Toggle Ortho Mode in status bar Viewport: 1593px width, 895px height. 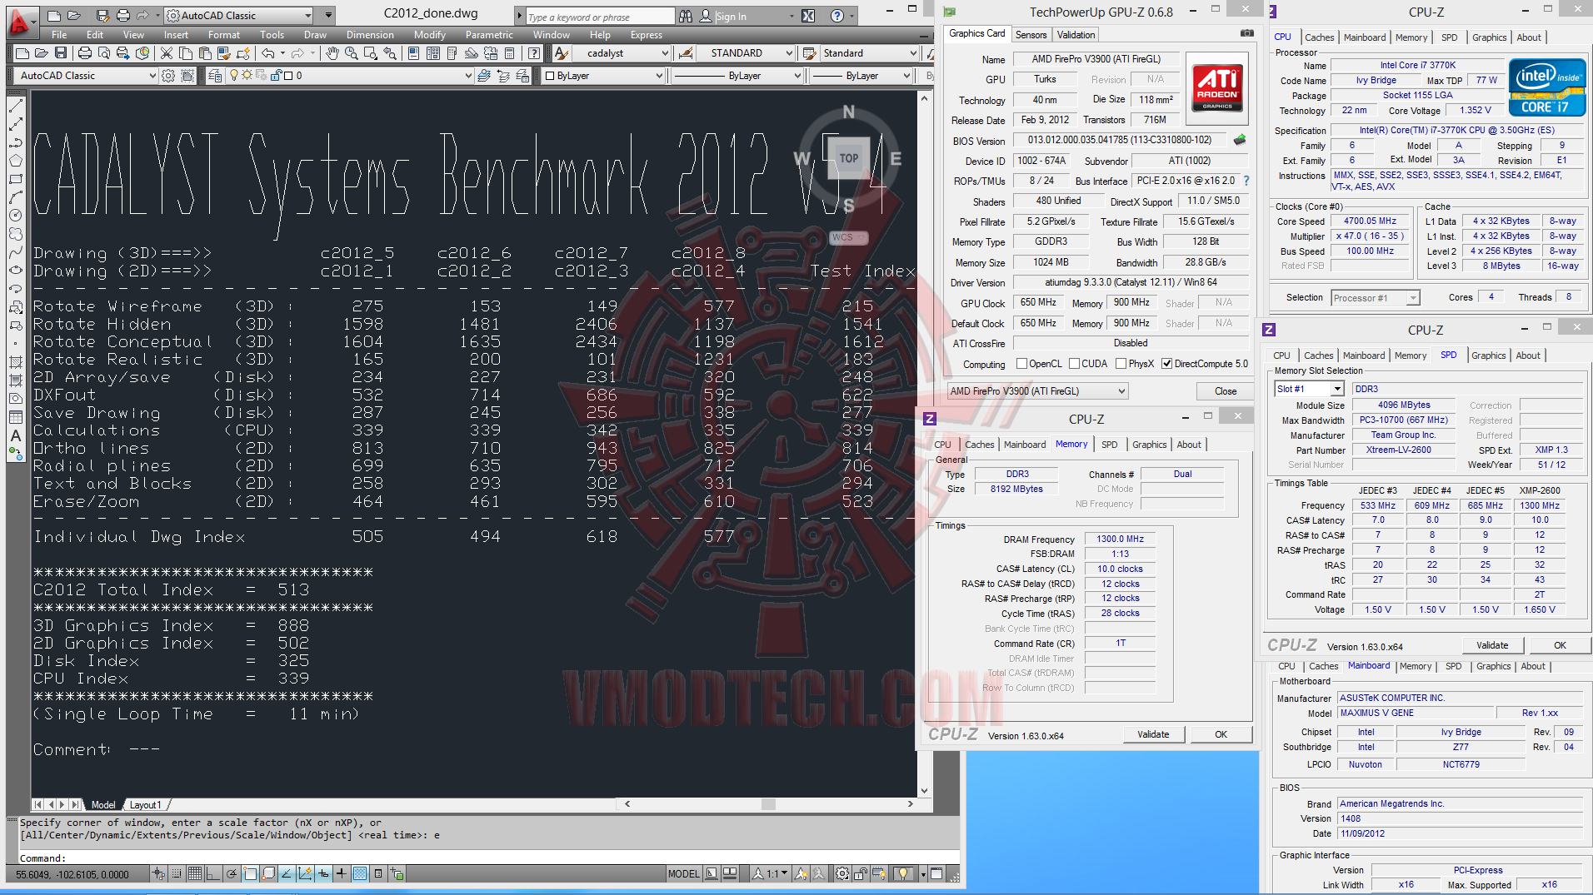(x=212, y=873)
